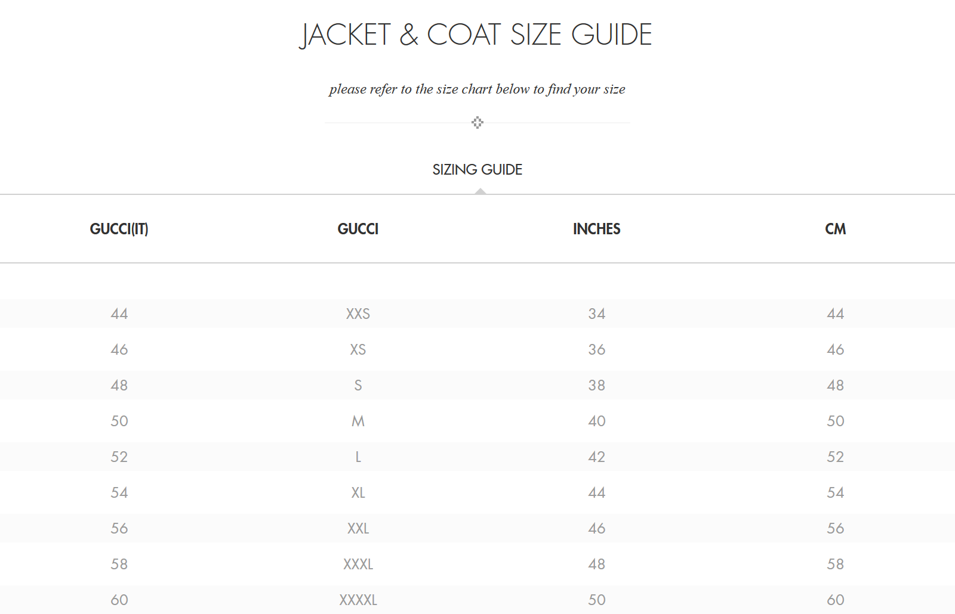Click the 34 inches value cell

pyautogui.click(x=597, y=314)
